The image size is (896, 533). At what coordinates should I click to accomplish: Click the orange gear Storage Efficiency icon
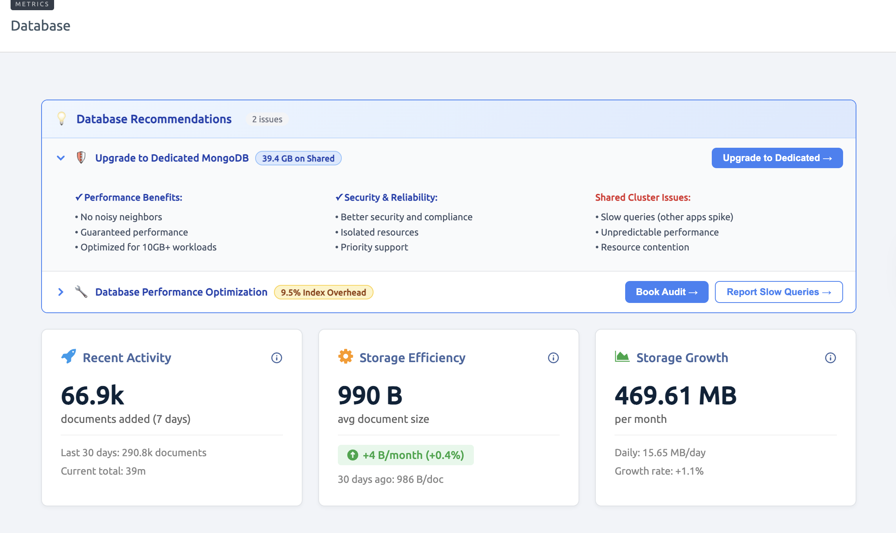tap(345, 357)
